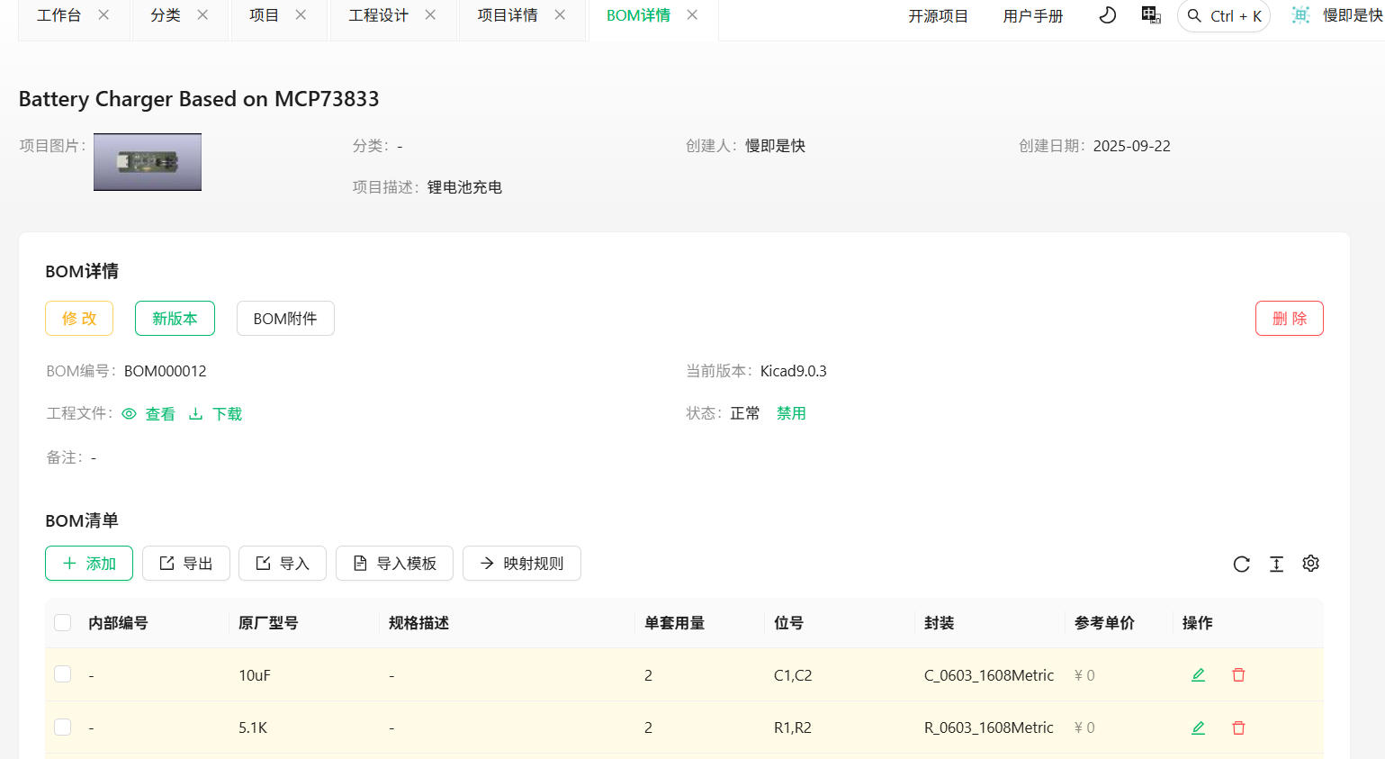Click the fullscreen icon in header
This screenshot has width=1385, height=759.
tap(1300, 15)
